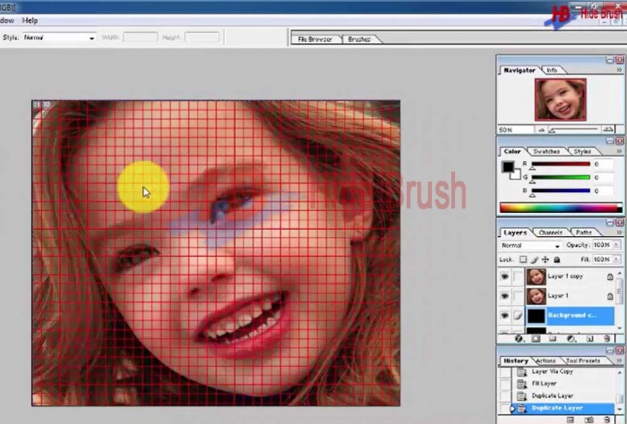Click the red R color slider
Screen dimensions: 627x424
561,164
